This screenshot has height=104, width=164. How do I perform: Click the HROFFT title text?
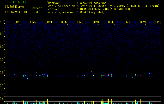coord(27,2)
